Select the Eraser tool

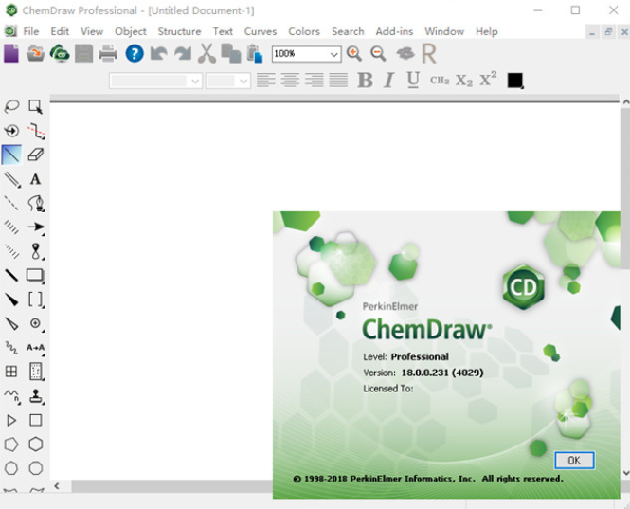[36, 155]
